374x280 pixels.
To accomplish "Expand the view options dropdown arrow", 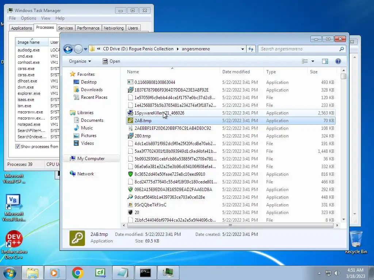I will click(x=313, y=61).
